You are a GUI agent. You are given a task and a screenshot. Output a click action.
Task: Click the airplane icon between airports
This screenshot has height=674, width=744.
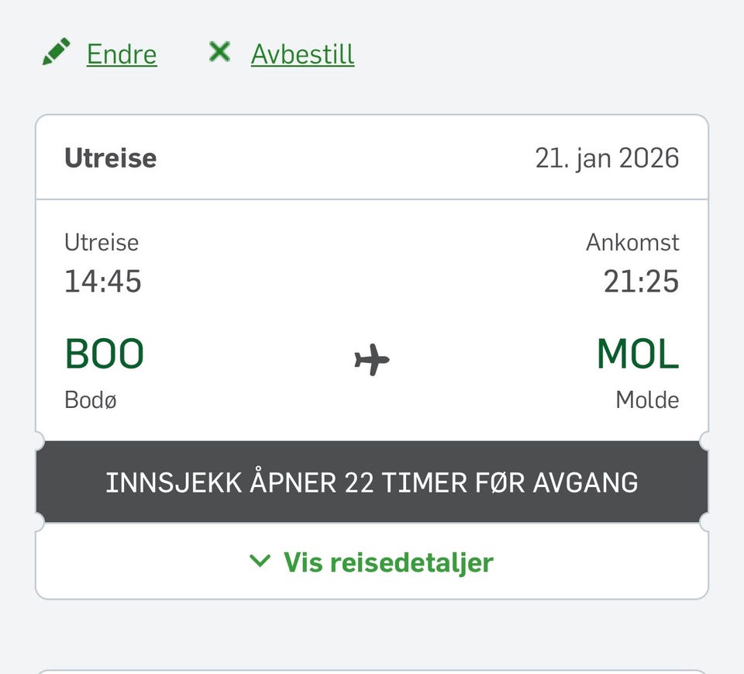point(372,360)
